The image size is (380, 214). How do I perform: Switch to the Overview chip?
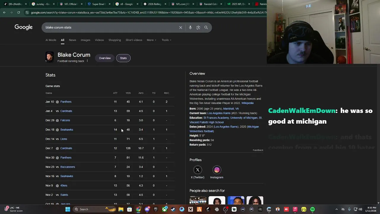click(105, 58)
